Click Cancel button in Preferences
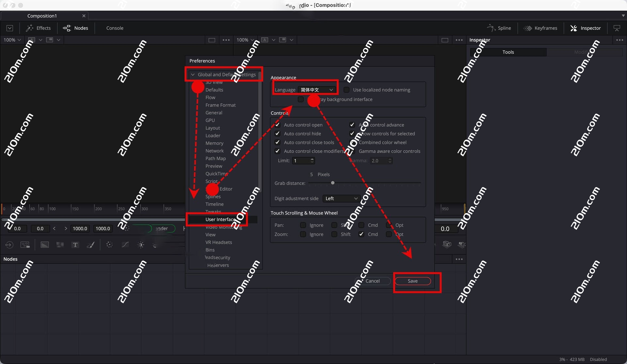This screenshot has width=627, height=364. [373, 281]
